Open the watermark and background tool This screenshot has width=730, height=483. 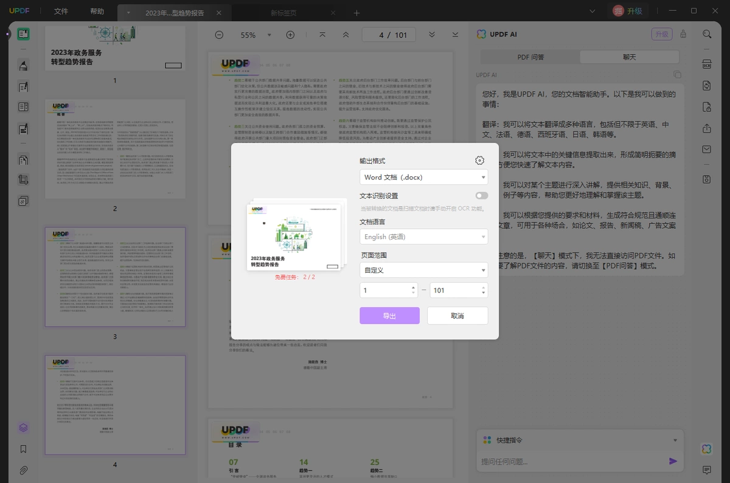click(23, 200)
